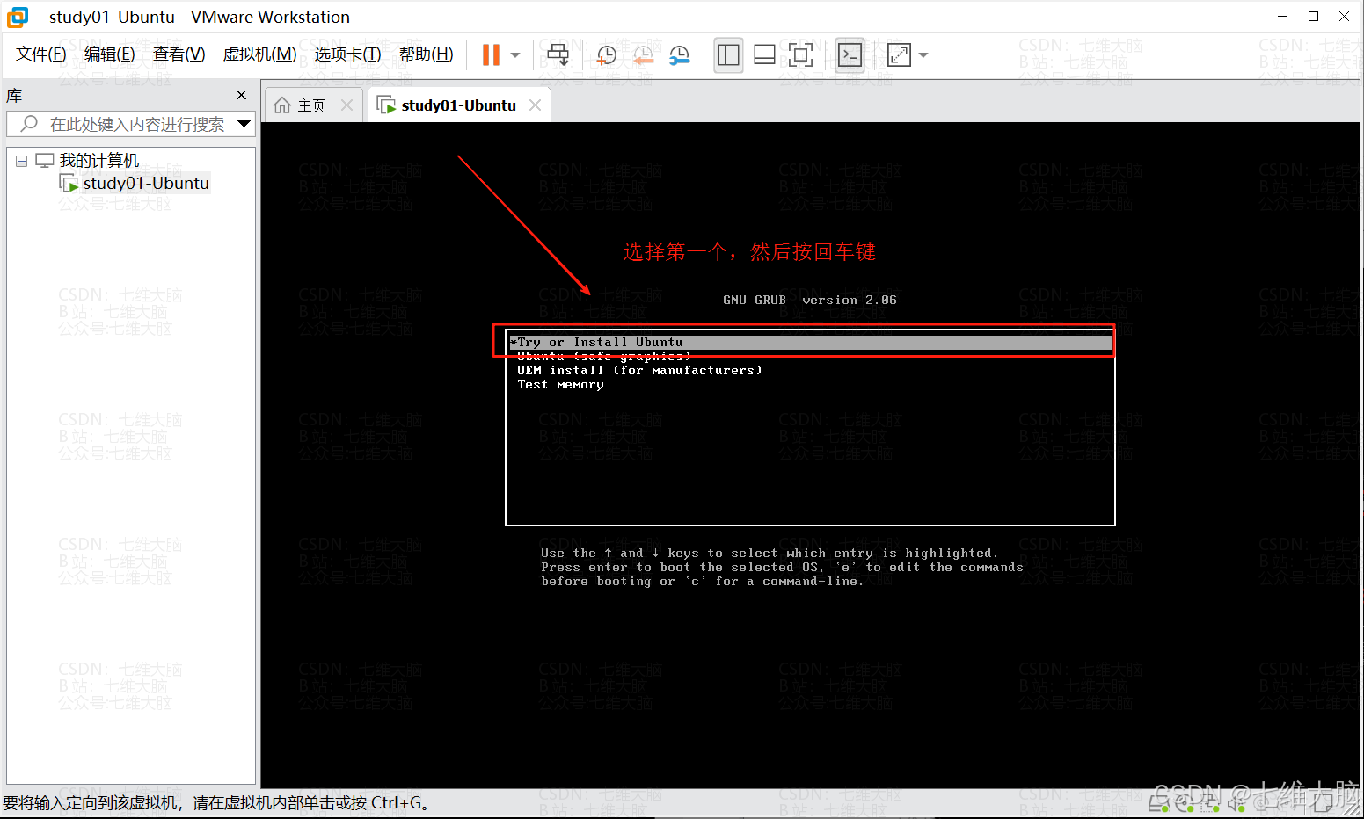Select 我的计算机 in the library tree
The width and height of the screenshot is (1364, 819).
(99, 161)
